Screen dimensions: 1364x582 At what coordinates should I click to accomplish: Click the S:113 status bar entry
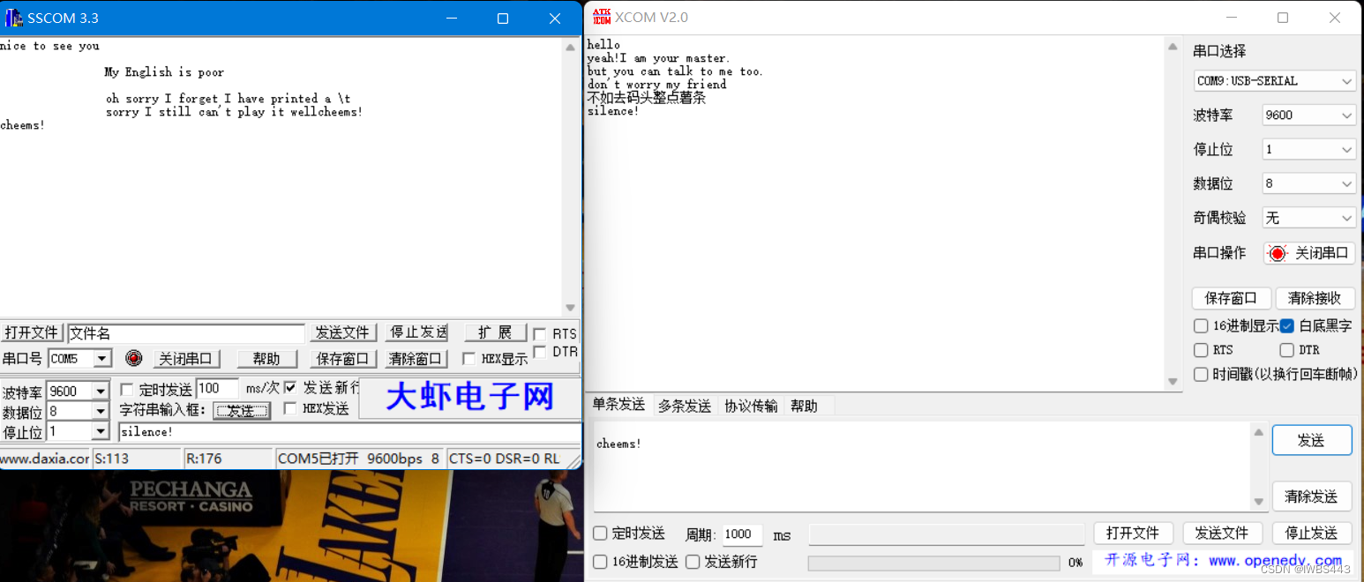[136, 459]
